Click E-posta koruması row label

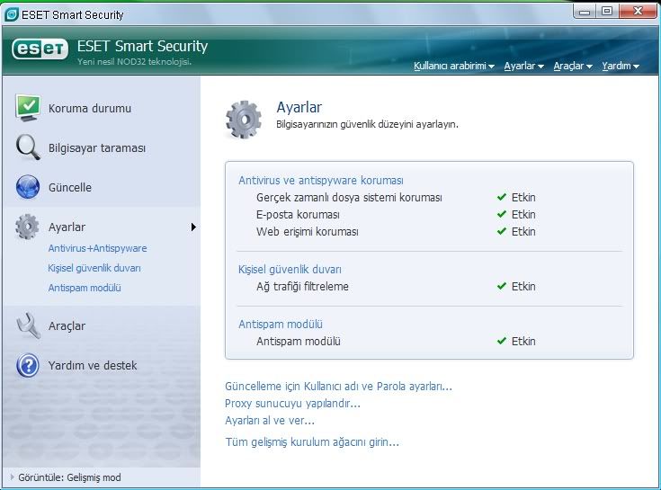click(x=298, y=215)
